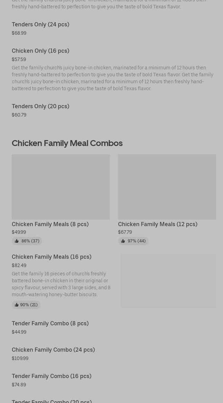Open Chicken Family Meals (12 pcs) title
Screen dimensions: 223x403
158,224
